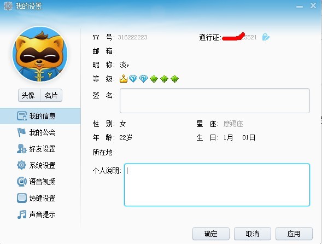Focus the 个人说明 description text area
This screenshot has height=244, width=322.
tap(217, 185)
